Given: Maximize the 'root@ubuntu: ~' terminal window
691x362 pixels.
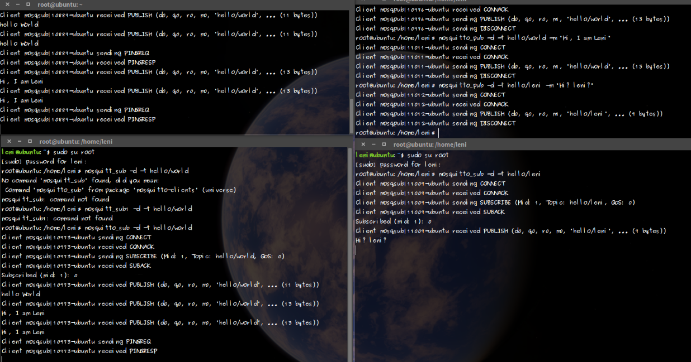Looking at the screenshot, I should click(x=28, y=4).
